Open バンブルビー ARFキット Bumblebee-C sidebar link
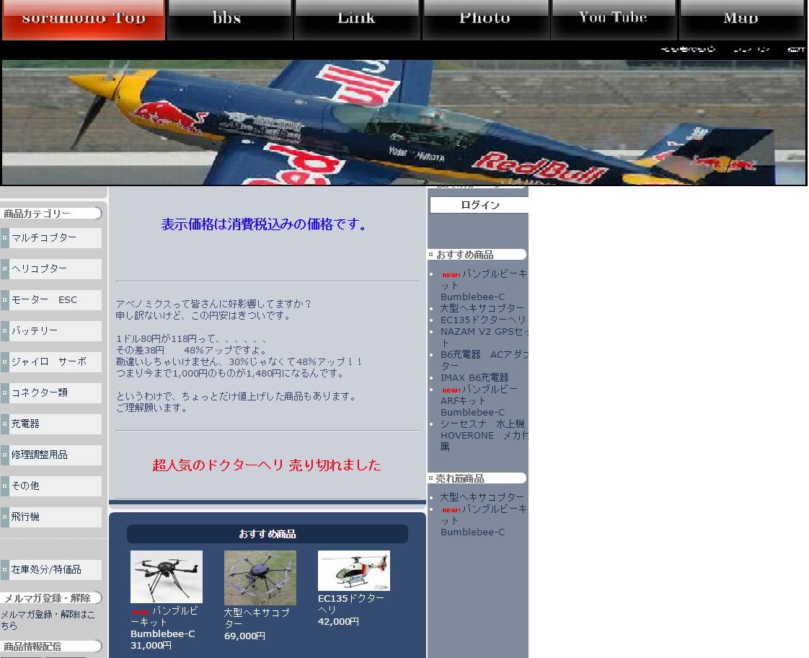 (x=479, y=400)
